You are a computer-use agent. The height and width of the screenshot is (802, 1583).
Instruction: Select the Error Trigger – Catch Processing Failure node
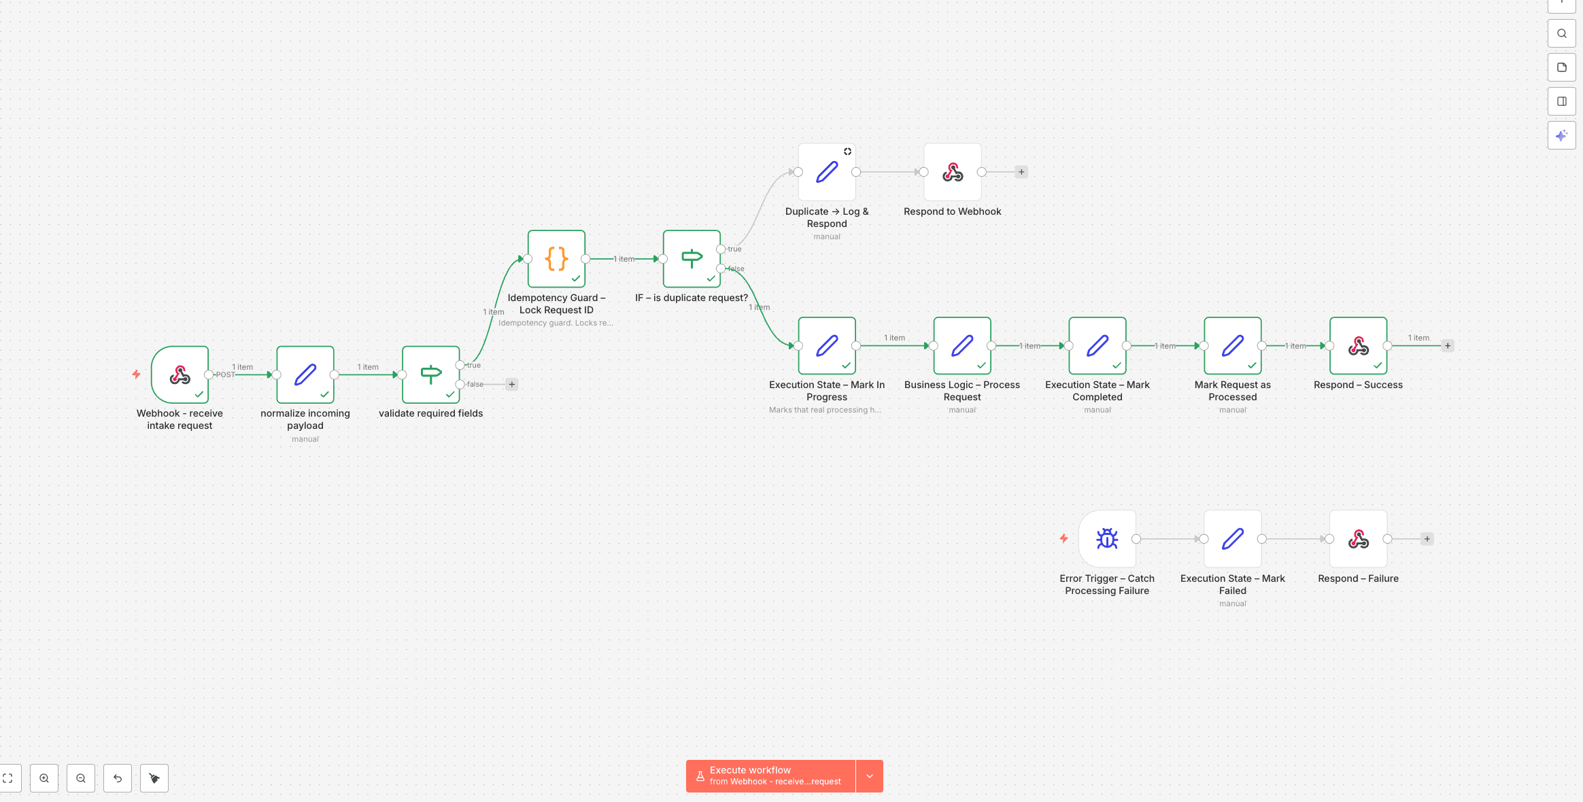click(x=1107, y=538)
